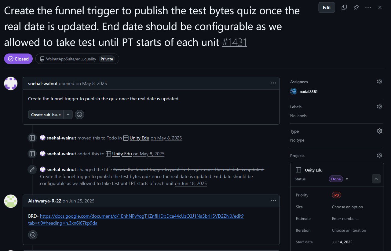Open the Size 'Choose an option' dropdown
Image resolution: width=391 pixels, height=251 pixels.
[x=347, y=207]
